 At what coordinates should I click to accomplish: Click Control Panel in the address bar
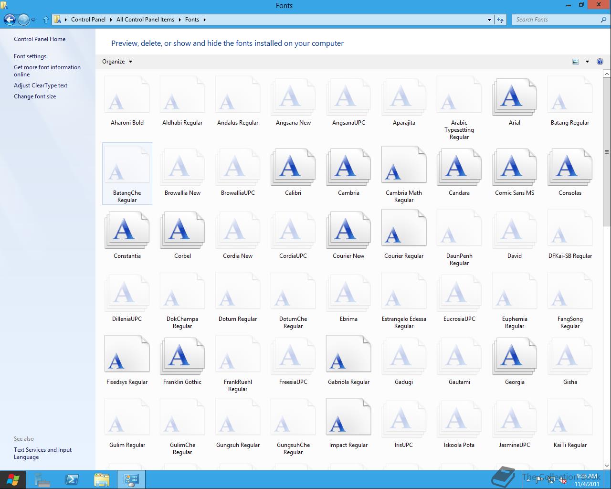(88, 20)
